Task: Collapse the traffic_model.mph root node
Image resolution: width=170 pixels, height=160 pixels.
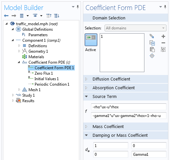Action: click(6, 24)
